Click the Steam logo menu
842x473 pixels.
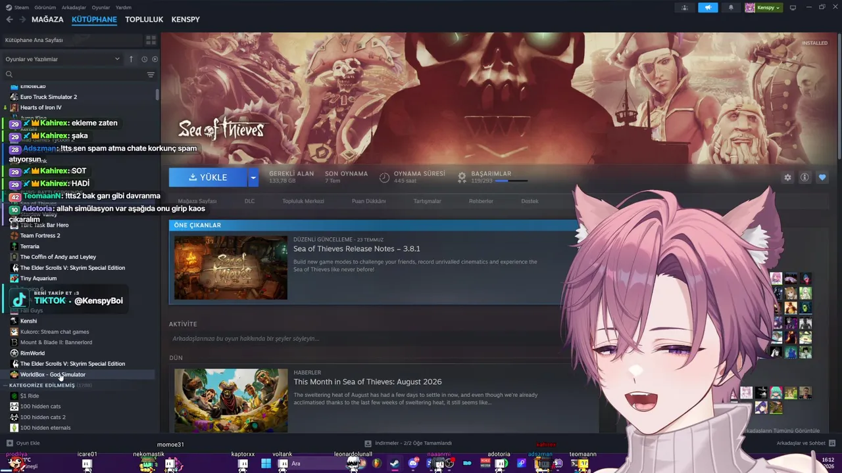17,7
